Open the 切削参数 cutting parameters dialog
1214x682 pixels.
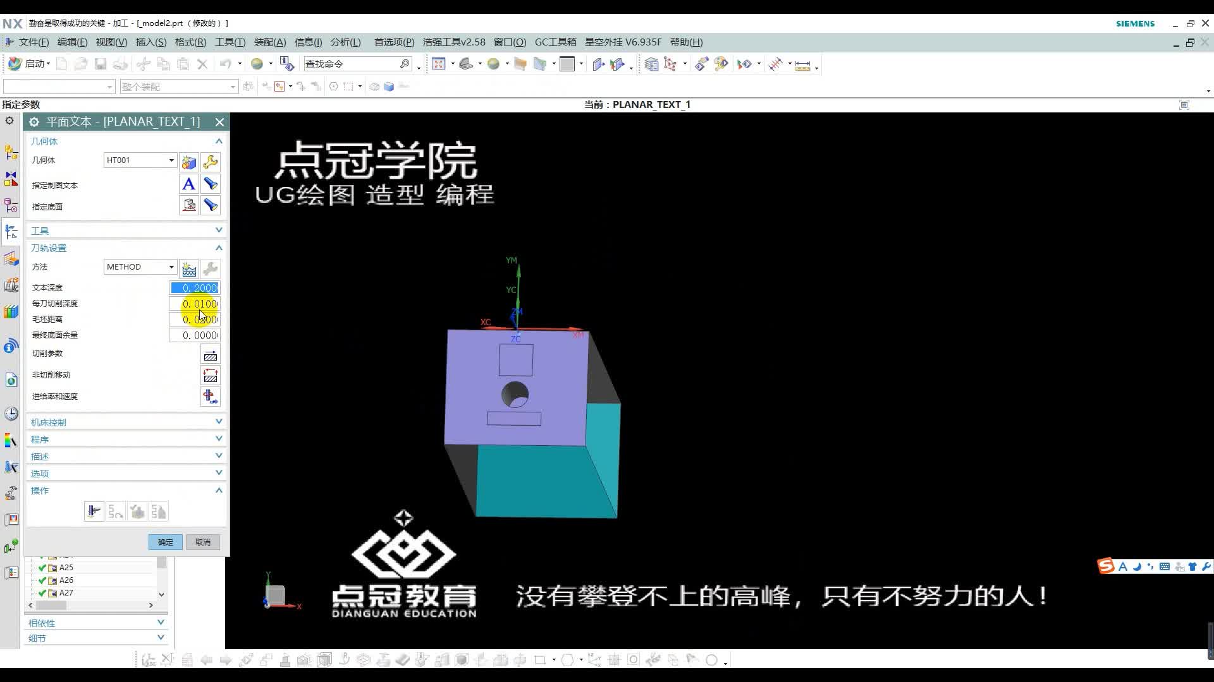click(210, 355)
